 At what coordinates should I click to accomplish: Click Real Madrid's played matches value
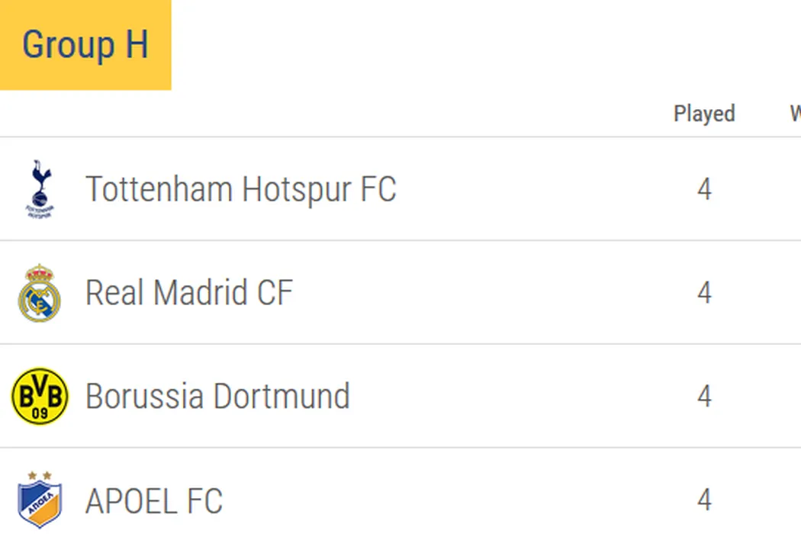pyautogui.click(x=703, y=293)
